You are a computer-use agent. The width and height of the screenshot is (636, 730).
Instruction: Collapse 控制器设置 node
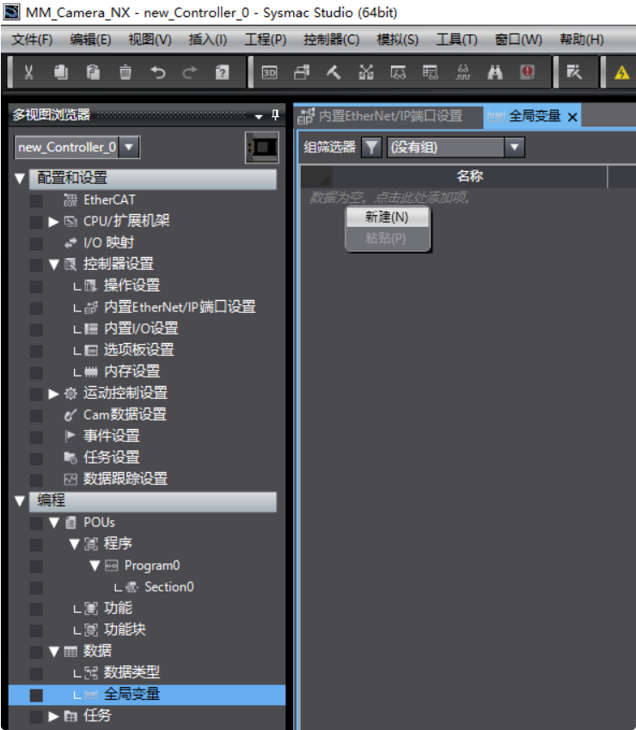point(53,265)
